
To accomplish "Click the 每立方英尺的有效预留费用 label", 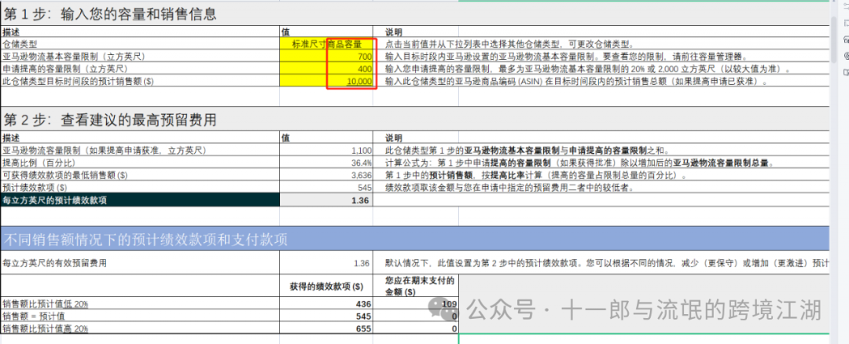I will [x=54, y=263].
